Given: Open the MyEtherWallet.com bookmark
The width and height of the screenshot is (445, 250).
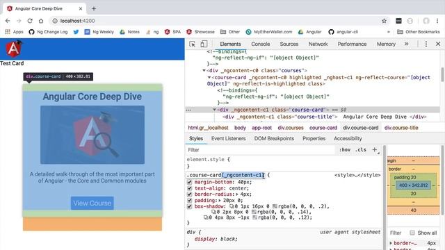Looking at the screenshot, I should 269,32.
